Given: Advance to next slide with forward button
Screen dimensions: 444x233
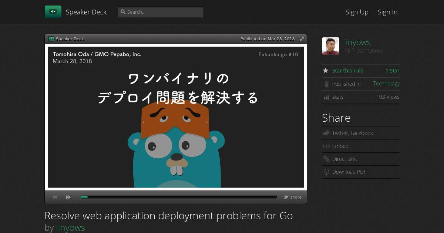Looking at the screenshot, I should 68,197.
